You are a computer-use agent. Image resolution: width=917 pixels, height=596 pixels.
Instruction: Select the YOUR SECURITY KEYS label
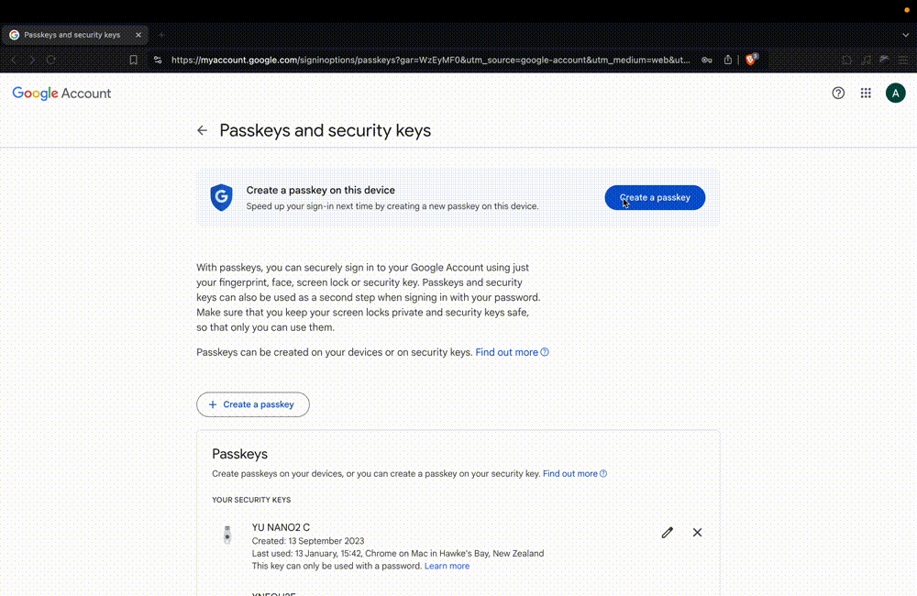click(x=251, y=500)
